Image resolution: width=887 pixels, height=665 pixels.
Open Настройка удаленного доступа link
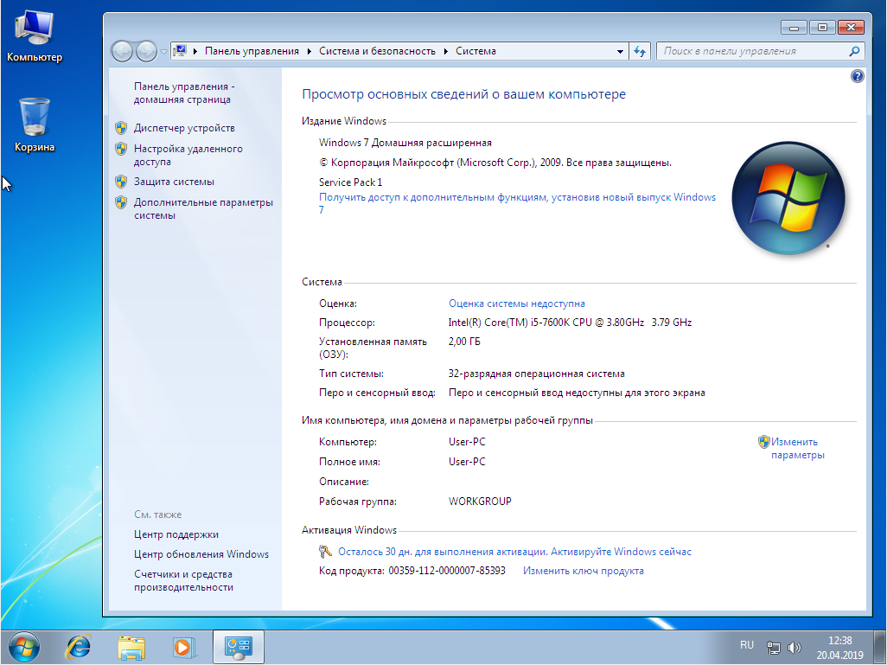(x=188, y=155)
